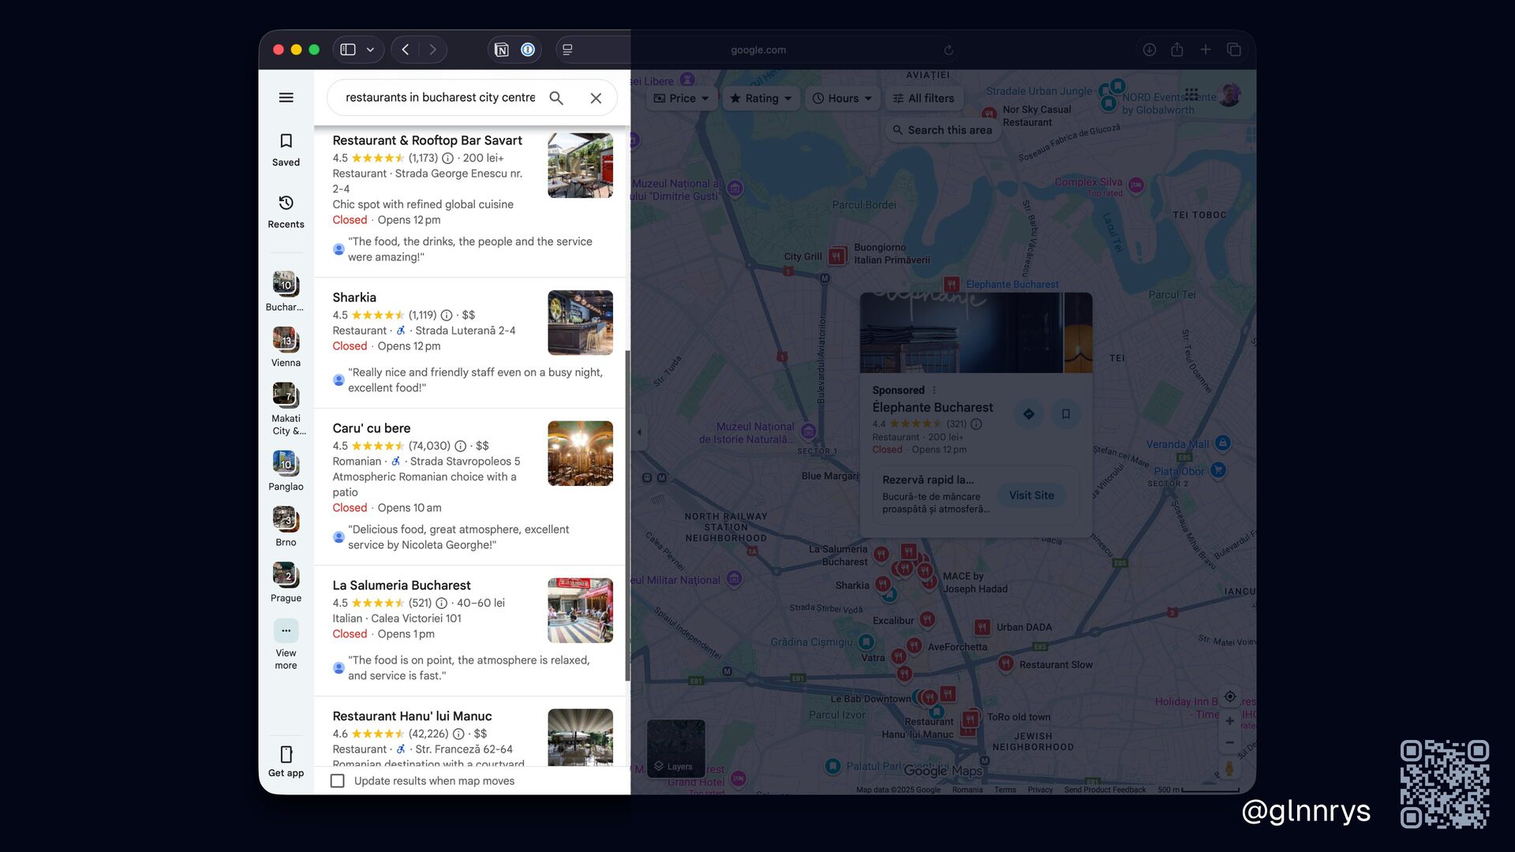1515x852 pixels.
Task: Collapse the side results panel
Action: [x=639, y=432]
